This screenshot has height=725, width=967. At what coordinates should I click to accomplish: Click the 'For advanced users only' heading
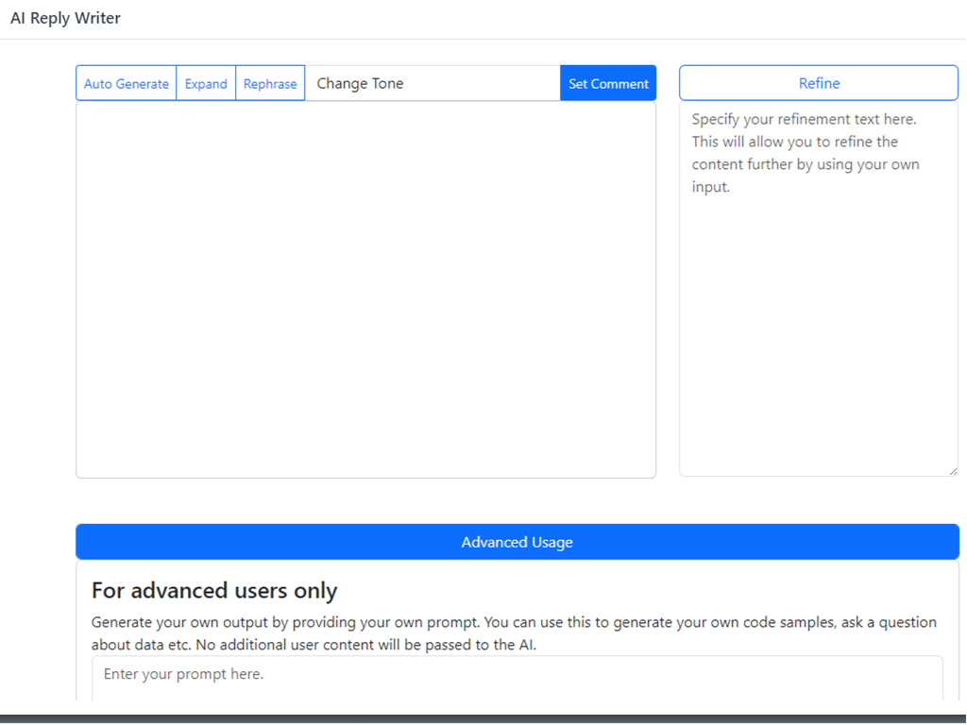pos(214,591)
